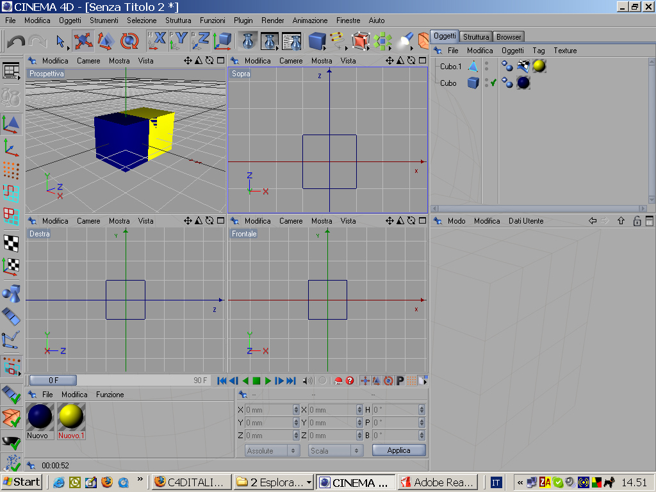Screen dimensions: 656x492
Task: Select the live selection arrow tool
Action: tap(61, 41)
